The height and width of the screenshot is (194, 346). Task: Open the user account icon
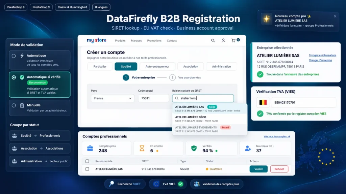pos(223,40)
